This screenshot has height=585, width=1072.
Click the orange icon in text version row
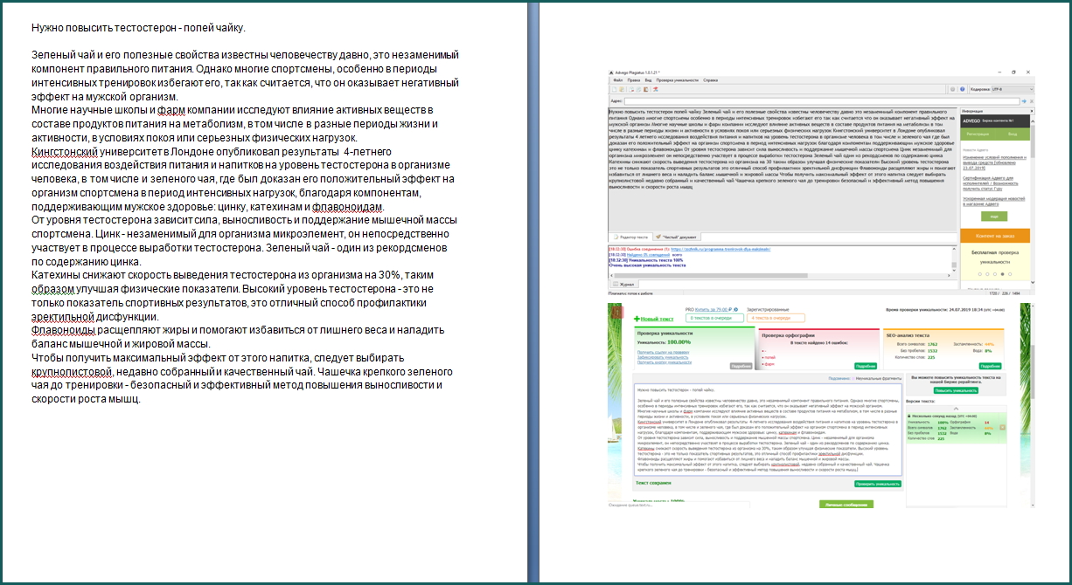coord(1003,427)
